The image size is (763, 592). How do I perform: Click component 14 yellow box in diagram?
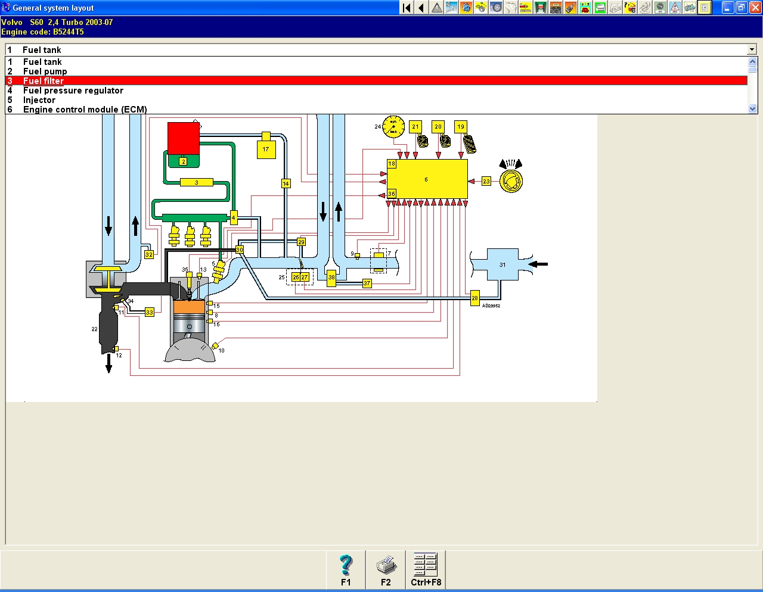286,183
